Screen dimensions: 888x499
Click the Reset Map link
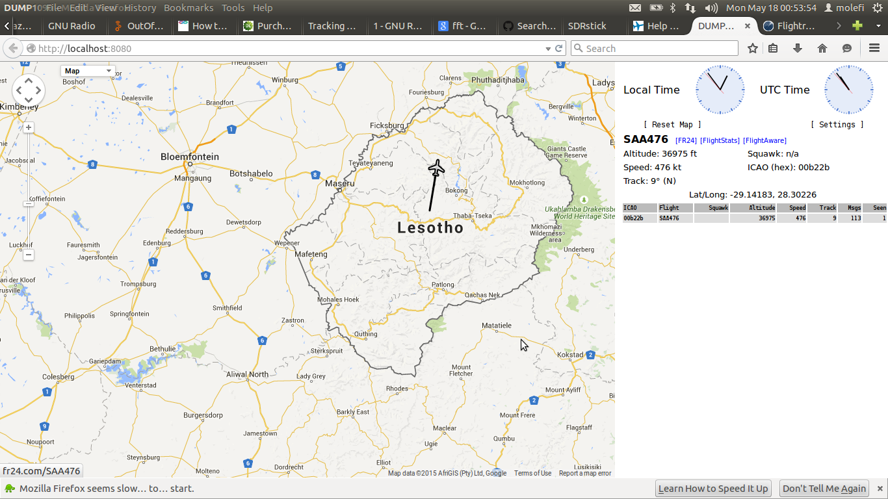672,125
